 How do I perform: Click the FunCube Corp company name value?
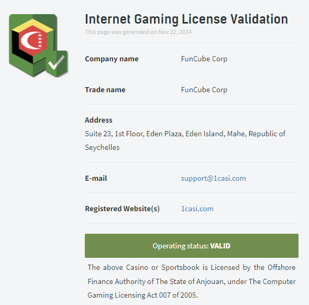pos(204,59)
